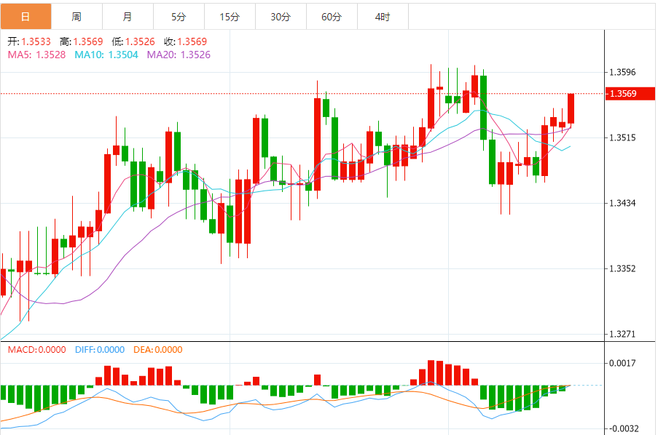Click the DIFF:0.0000 label
The image size is (658, 435).
pyautogui.click(x=100, y=349)
